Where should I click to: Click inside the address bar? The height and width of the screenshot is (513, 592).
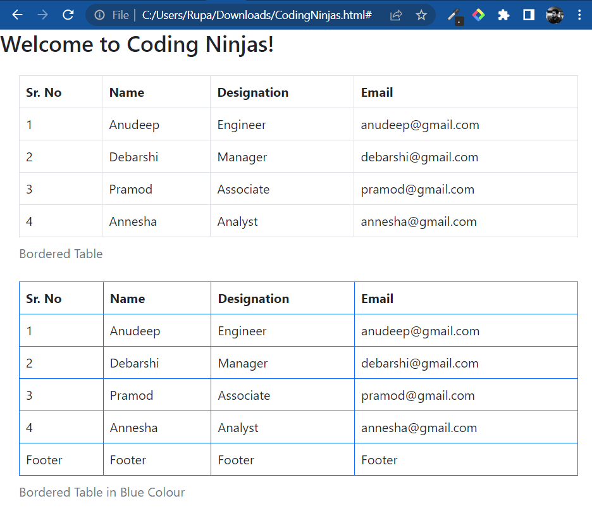coord(253,15)
